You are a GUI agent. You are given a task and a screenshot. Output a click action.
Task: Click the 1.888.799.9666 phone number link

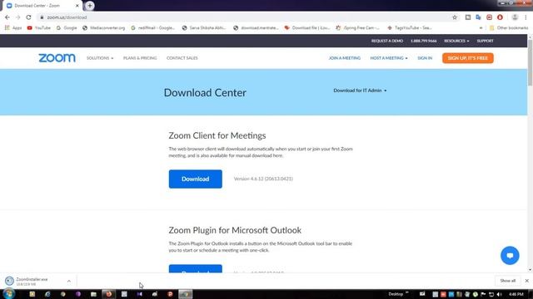tap(424, 41)
